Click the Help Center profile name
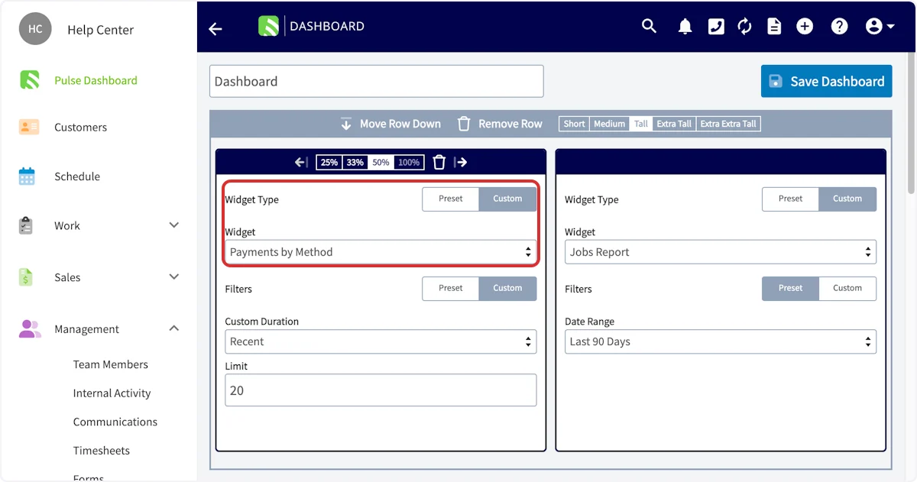The image size is (917, 482). (x=100, y=30)
